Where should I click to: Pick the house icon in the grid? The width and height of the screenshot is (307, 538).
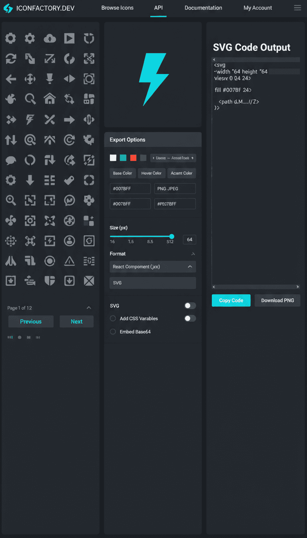pyautogui.click(x=50, y=98)
